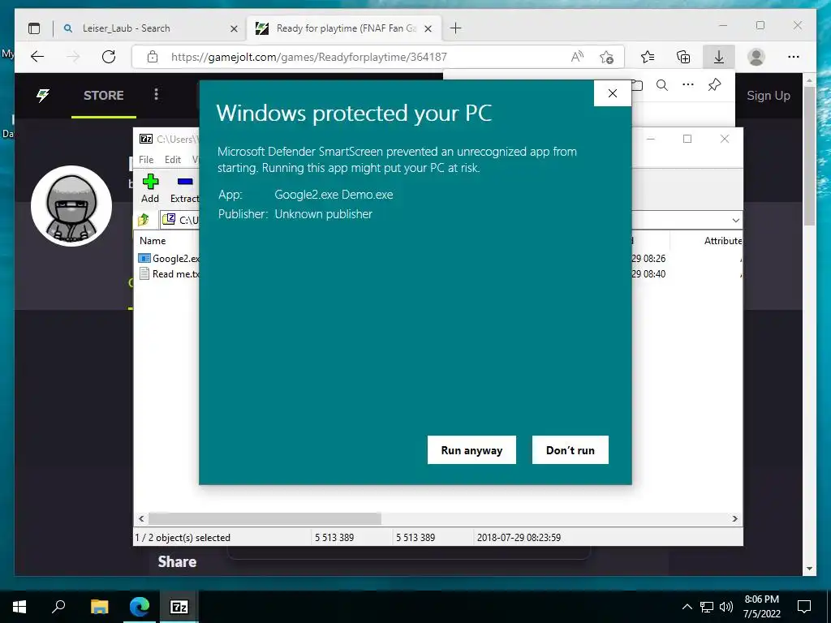This screenshot has height=623, width=831.
Task: Open the Windows notification center
Action: 804,607
